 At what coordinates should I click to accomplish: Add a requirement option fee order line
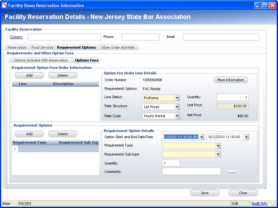29,75
